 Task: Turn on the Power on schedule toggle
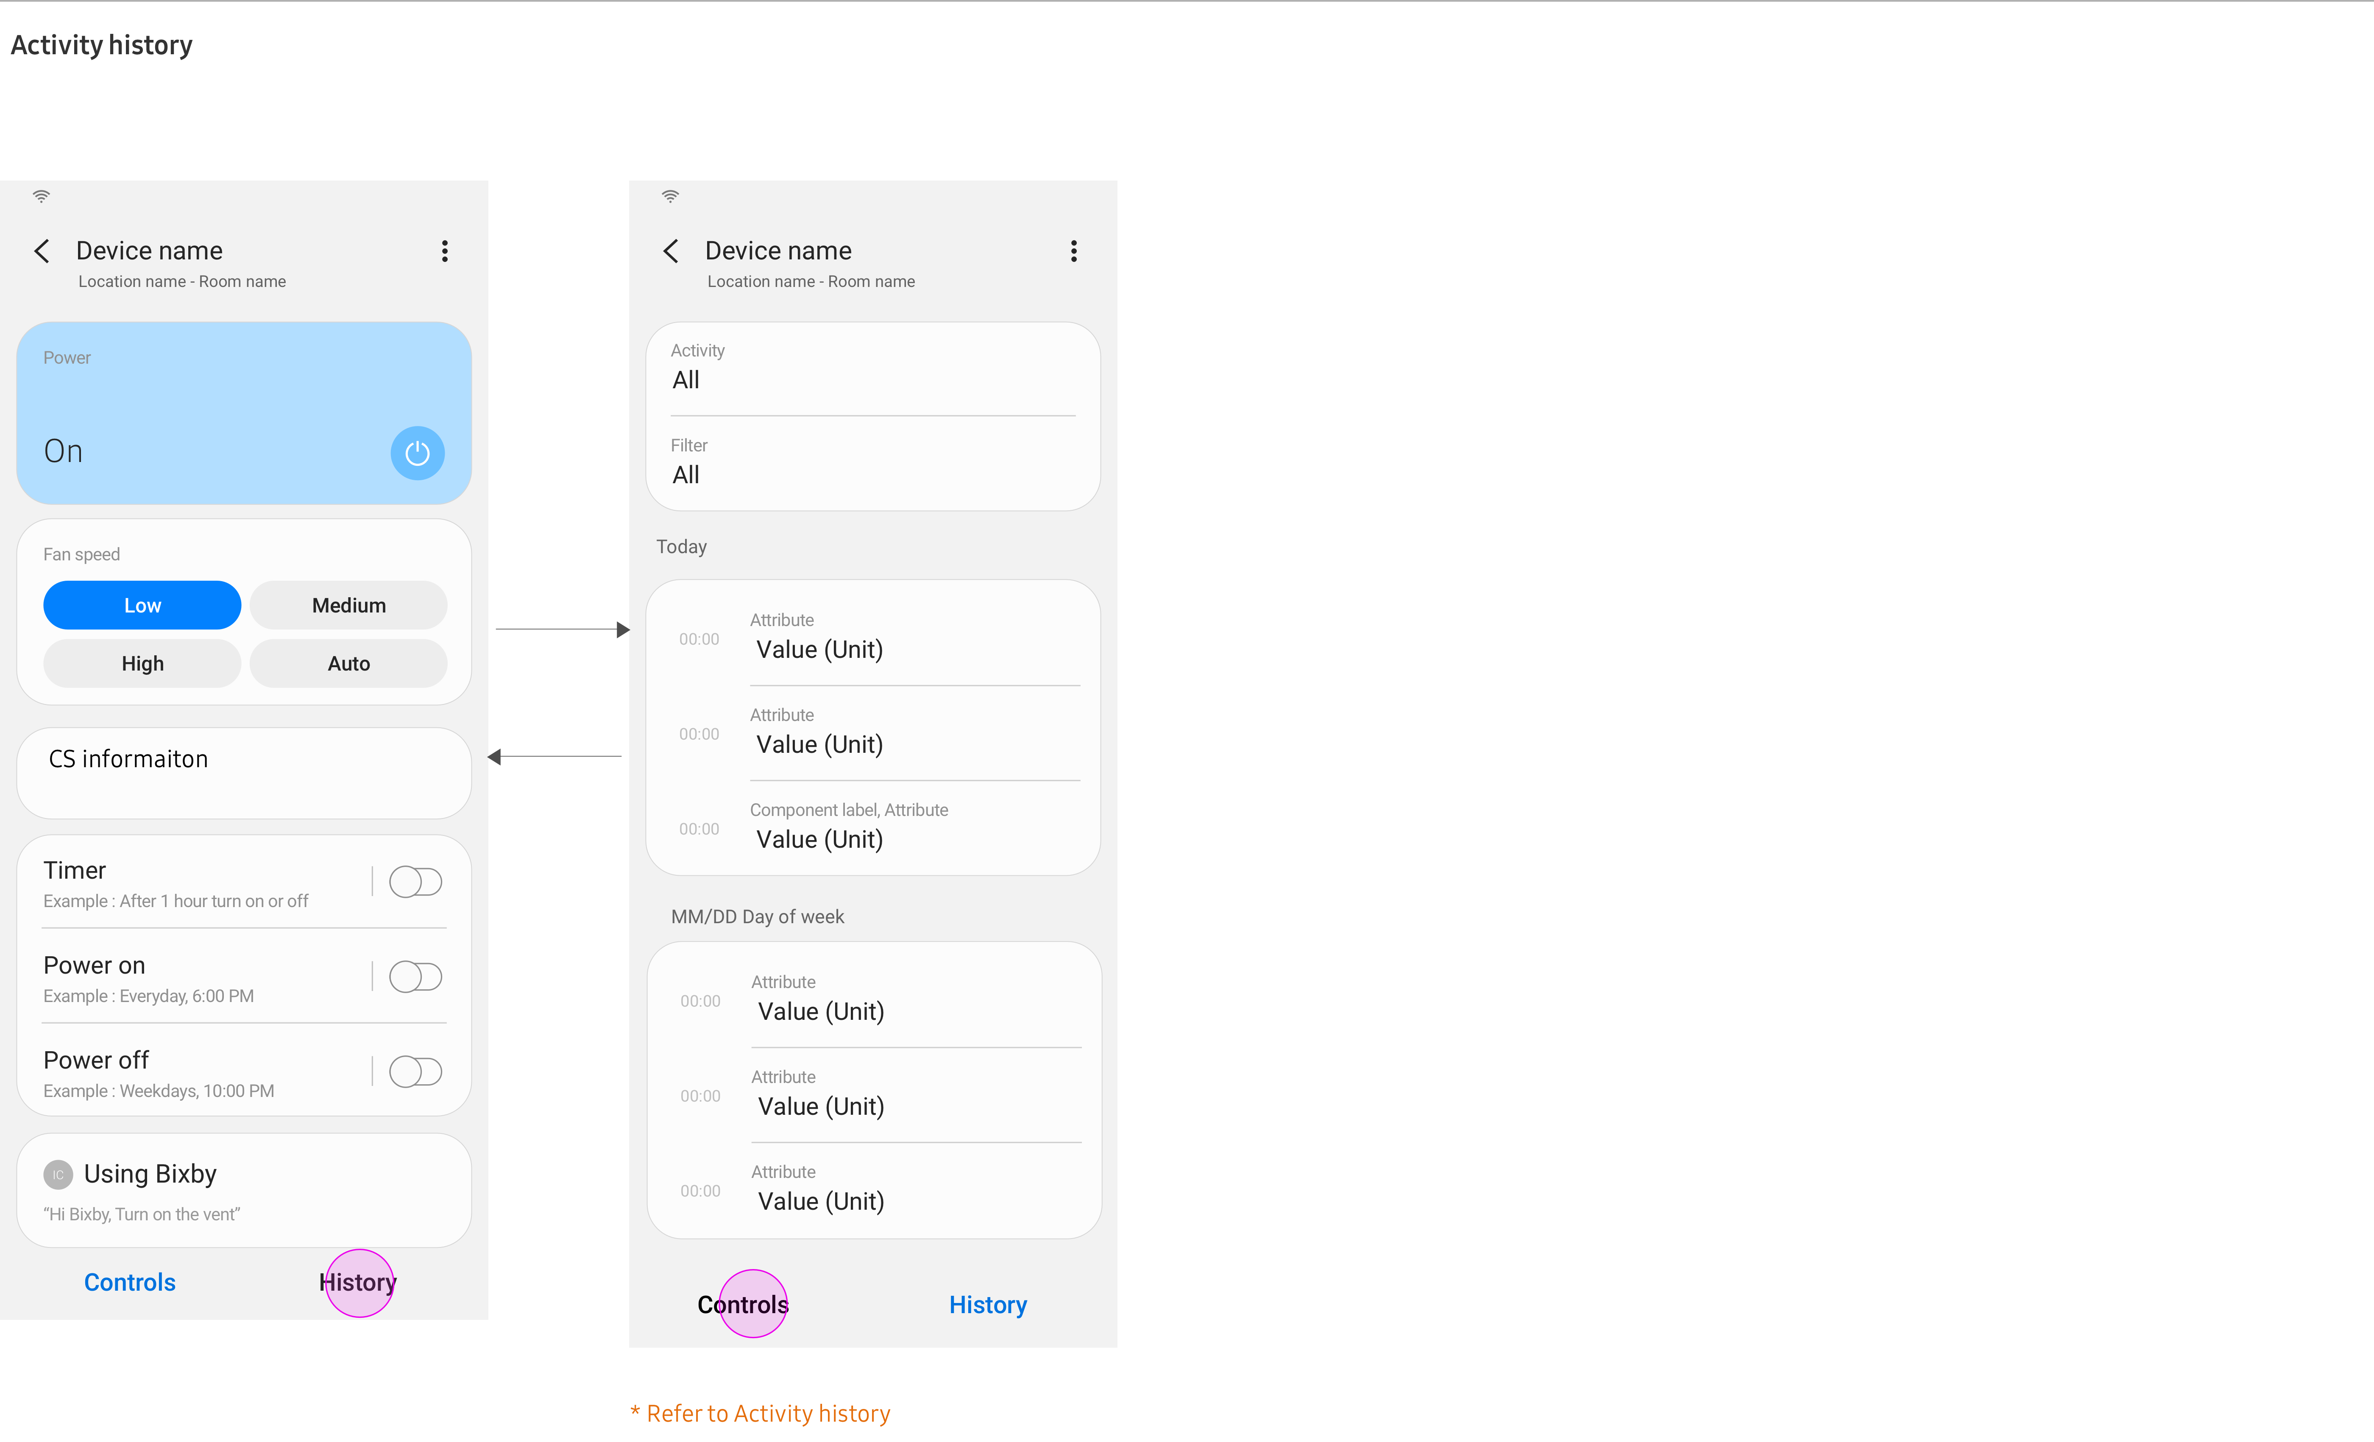tap(415, 977)
